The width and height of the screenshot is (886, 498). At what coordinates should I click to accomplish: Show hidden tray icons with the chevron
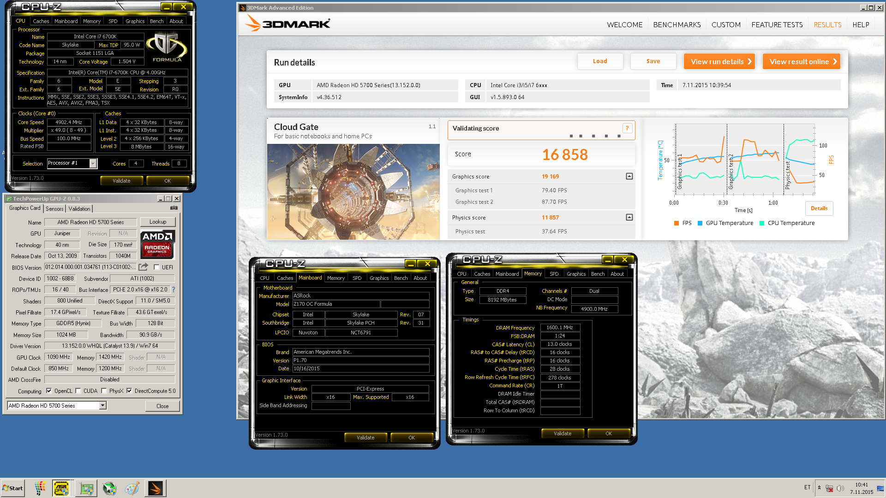pyautogui.click(x=819, y=487)
